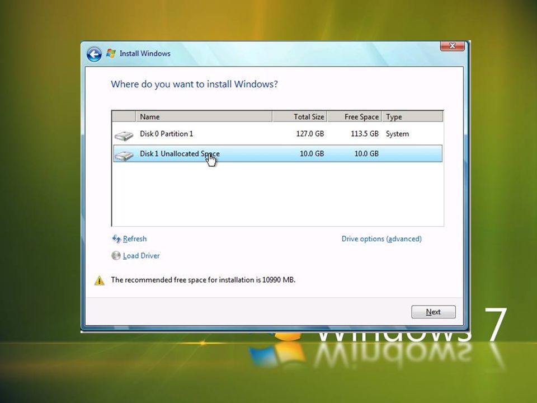The width and height of the screenshot is (537, 403).
Task: Click the yellow warning triangle icon
Action: coord(100,280)
